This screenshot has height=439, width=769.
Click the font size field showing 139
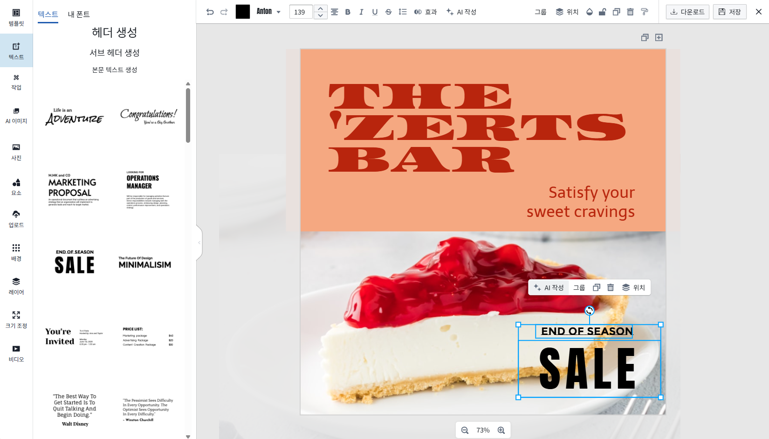(x=301, y=12)
